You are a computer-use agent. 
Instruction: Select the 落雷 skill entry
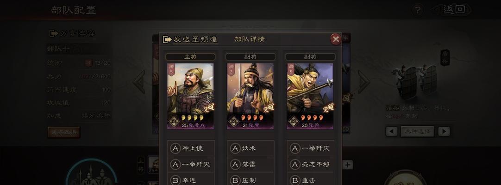(250, 164)
